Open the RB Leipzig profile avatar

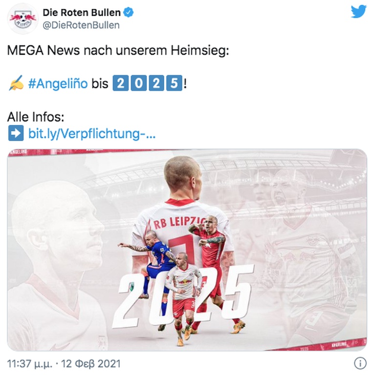point(23,19)
